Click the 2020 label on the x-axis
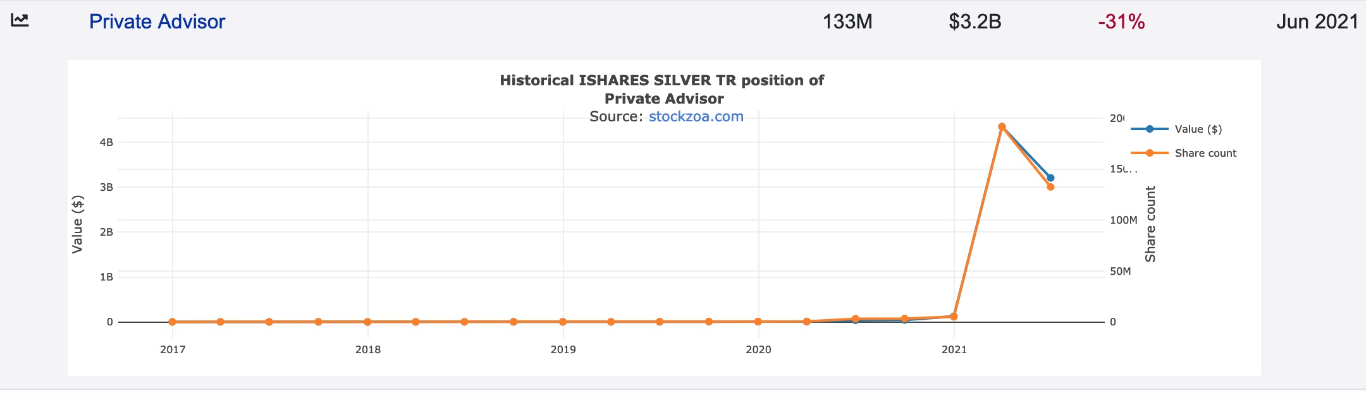1371x393 pixels. click(759, 349)
